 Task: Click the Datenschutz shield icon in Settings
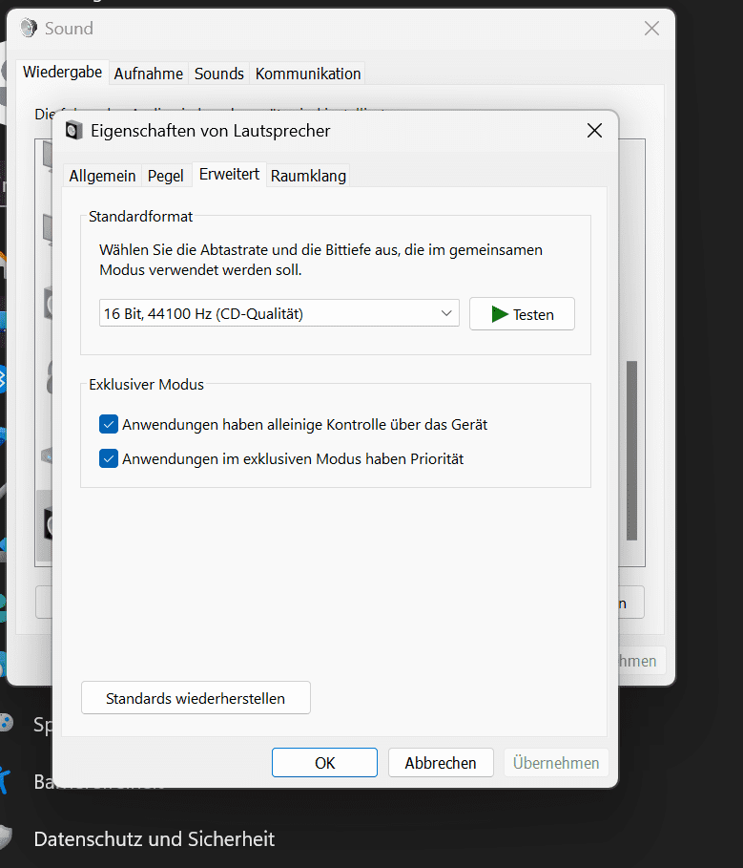tap(5, 838)
